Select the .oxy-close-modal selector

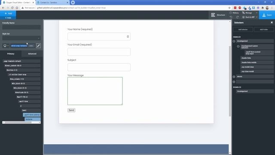click(x=257, y=71)
